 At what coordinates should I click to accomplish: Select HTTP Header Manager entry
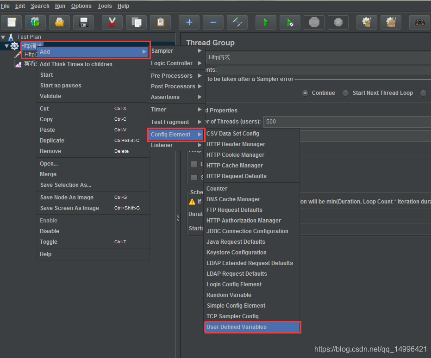(x=251, y=144)
